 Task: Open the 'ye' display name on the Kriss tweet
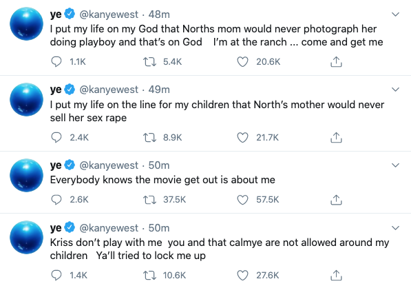click(x=56, y=227)
